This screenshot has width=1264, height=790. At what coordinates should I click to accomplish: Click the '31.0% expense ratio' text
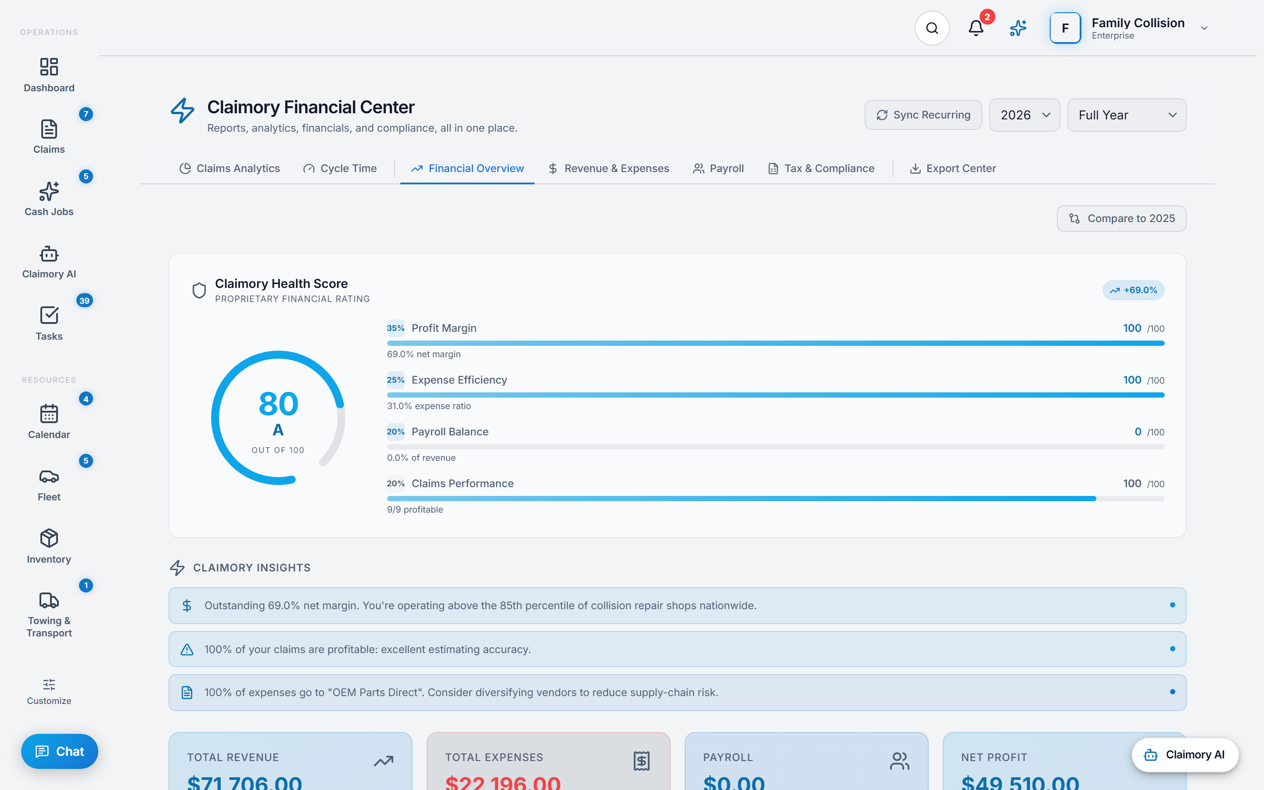[429, 406]
